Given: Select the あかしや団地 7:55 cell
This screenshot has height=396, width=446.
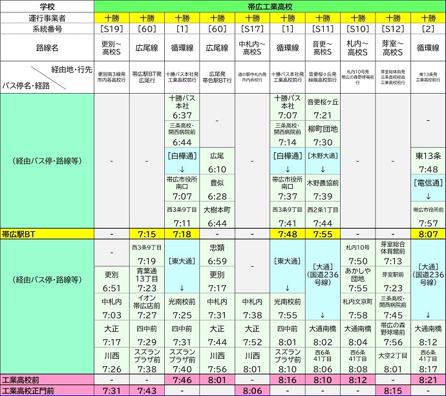Looking at the screenshot, I should pos(358,280).
